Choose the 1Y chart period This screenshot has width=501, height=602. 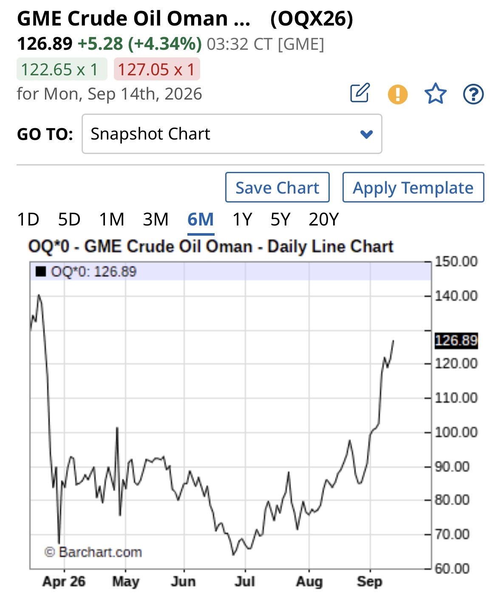[x=242, y=220]
